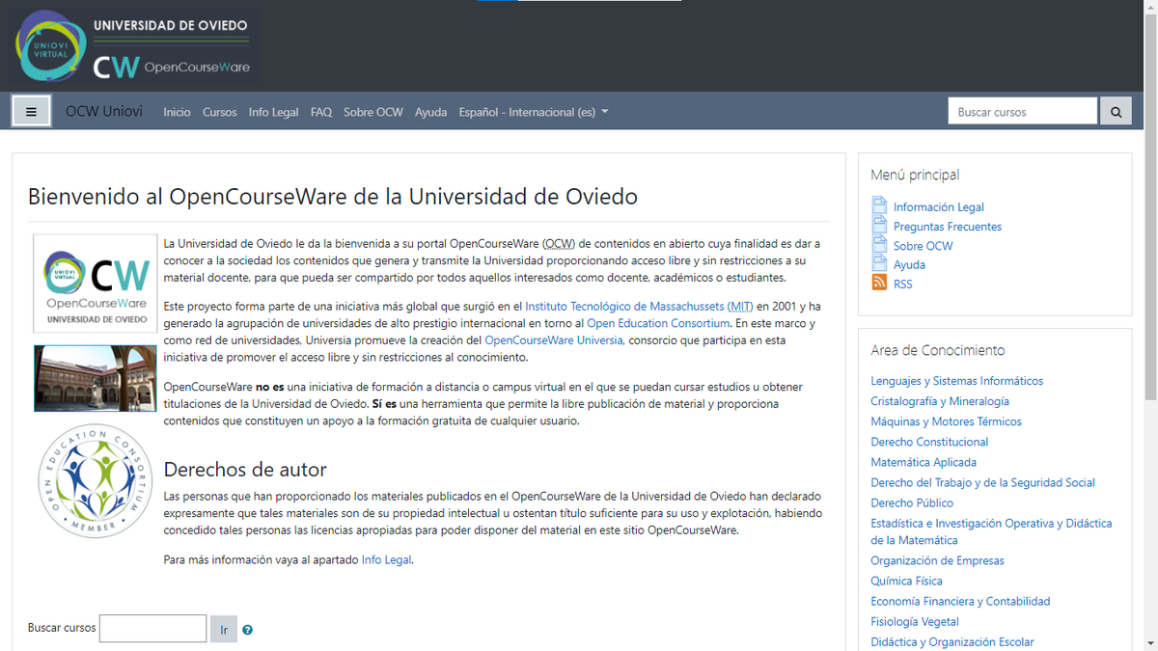Screen dimensions: 1158x651
Task: Click the Open Education Consortium member badge
Action: click(96, 482)
